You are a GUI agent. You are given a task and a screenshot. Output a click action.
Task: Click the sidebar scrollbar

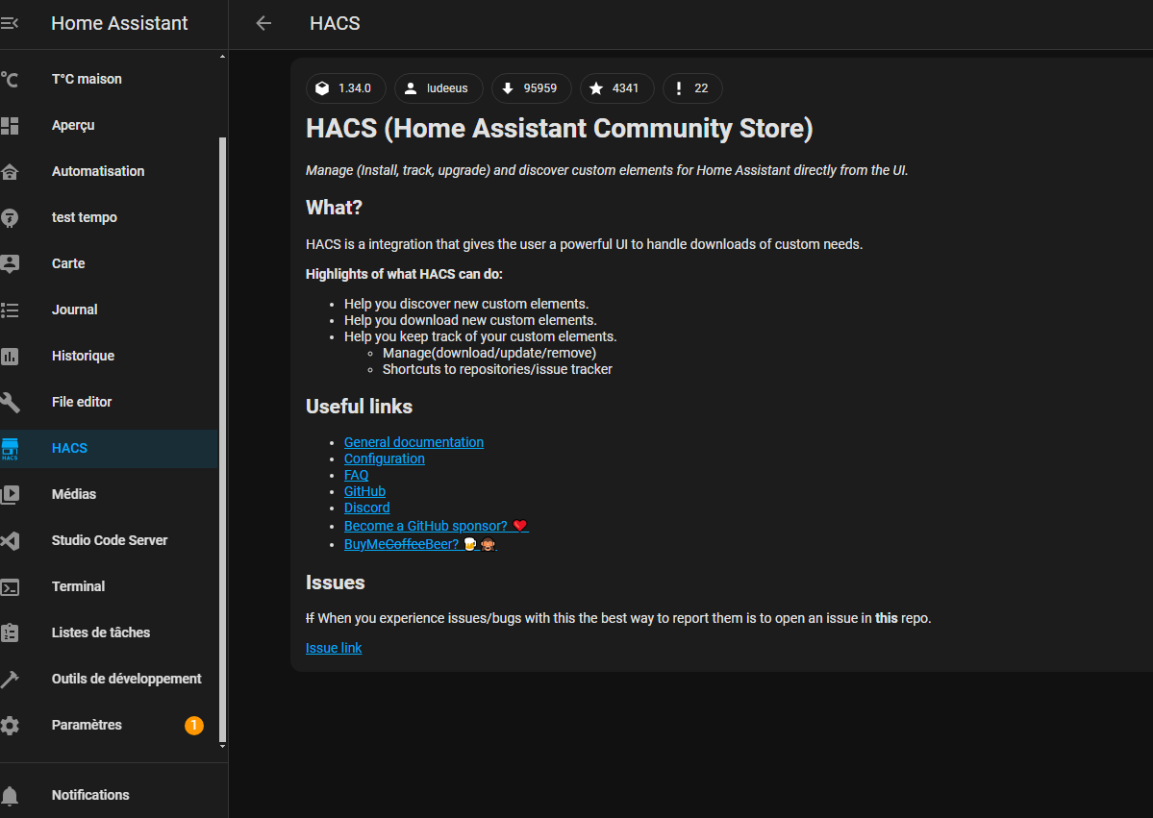[x=223, y=433]
